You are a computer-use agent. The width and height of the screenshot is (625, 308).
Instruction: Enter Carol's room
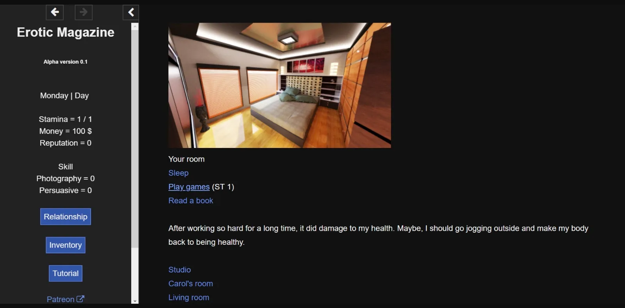click(191, 284)
